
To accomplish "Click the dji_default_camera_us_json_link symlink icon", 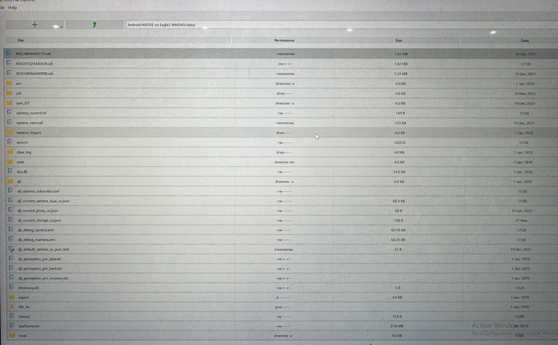I will [x=11, y=249].
